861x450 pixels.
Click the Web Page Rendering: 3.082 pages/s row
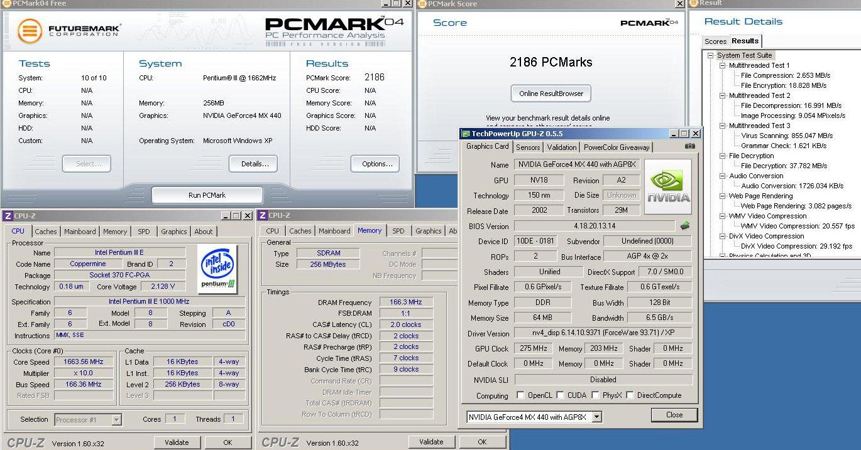point(796,206)
